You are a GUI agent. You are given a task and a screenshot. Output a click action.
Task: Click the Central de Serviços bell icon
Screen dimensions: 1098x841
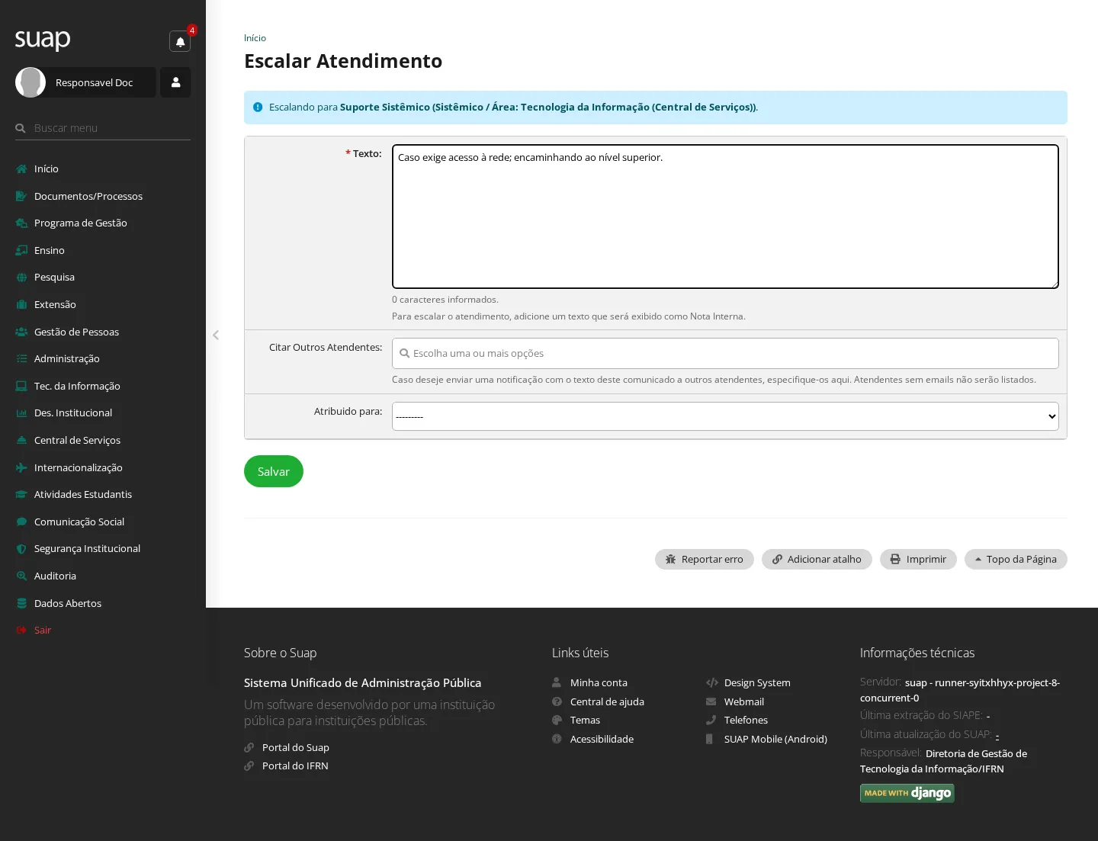pos(21,440)
